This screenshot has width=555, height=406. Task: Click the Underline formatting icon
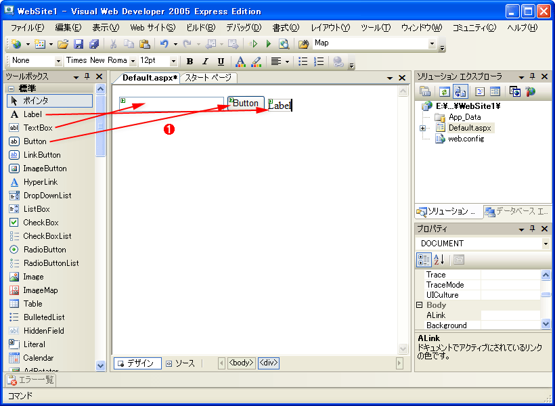221,62
